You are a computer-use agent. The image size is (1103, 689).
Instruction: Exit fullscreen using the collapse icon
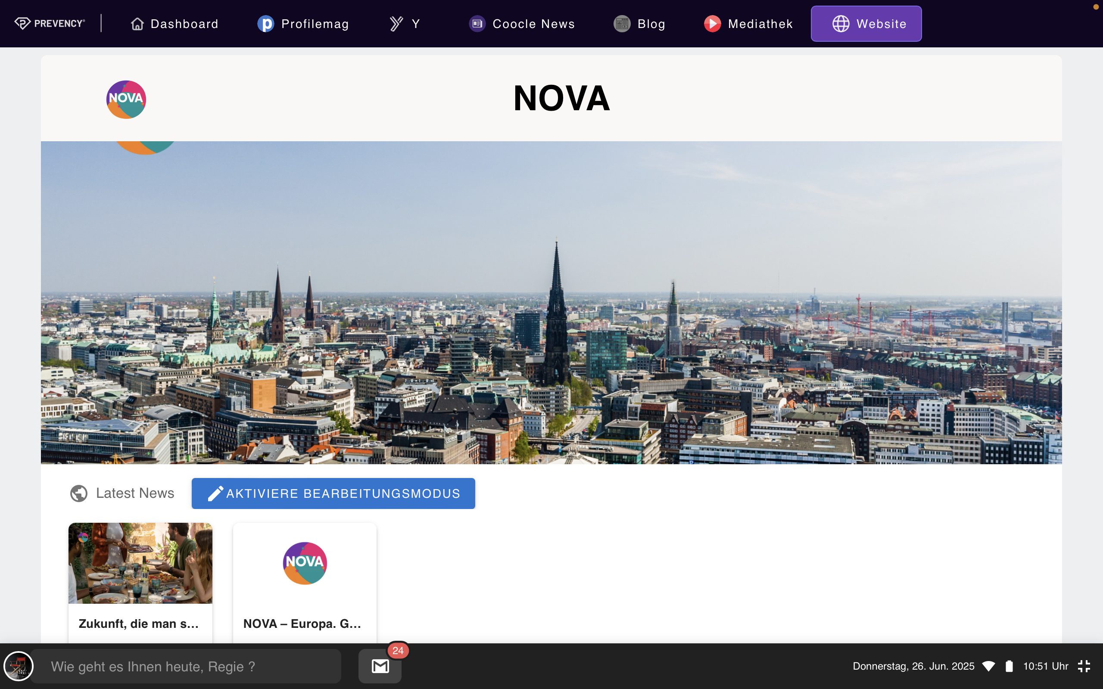[1084, 666]
